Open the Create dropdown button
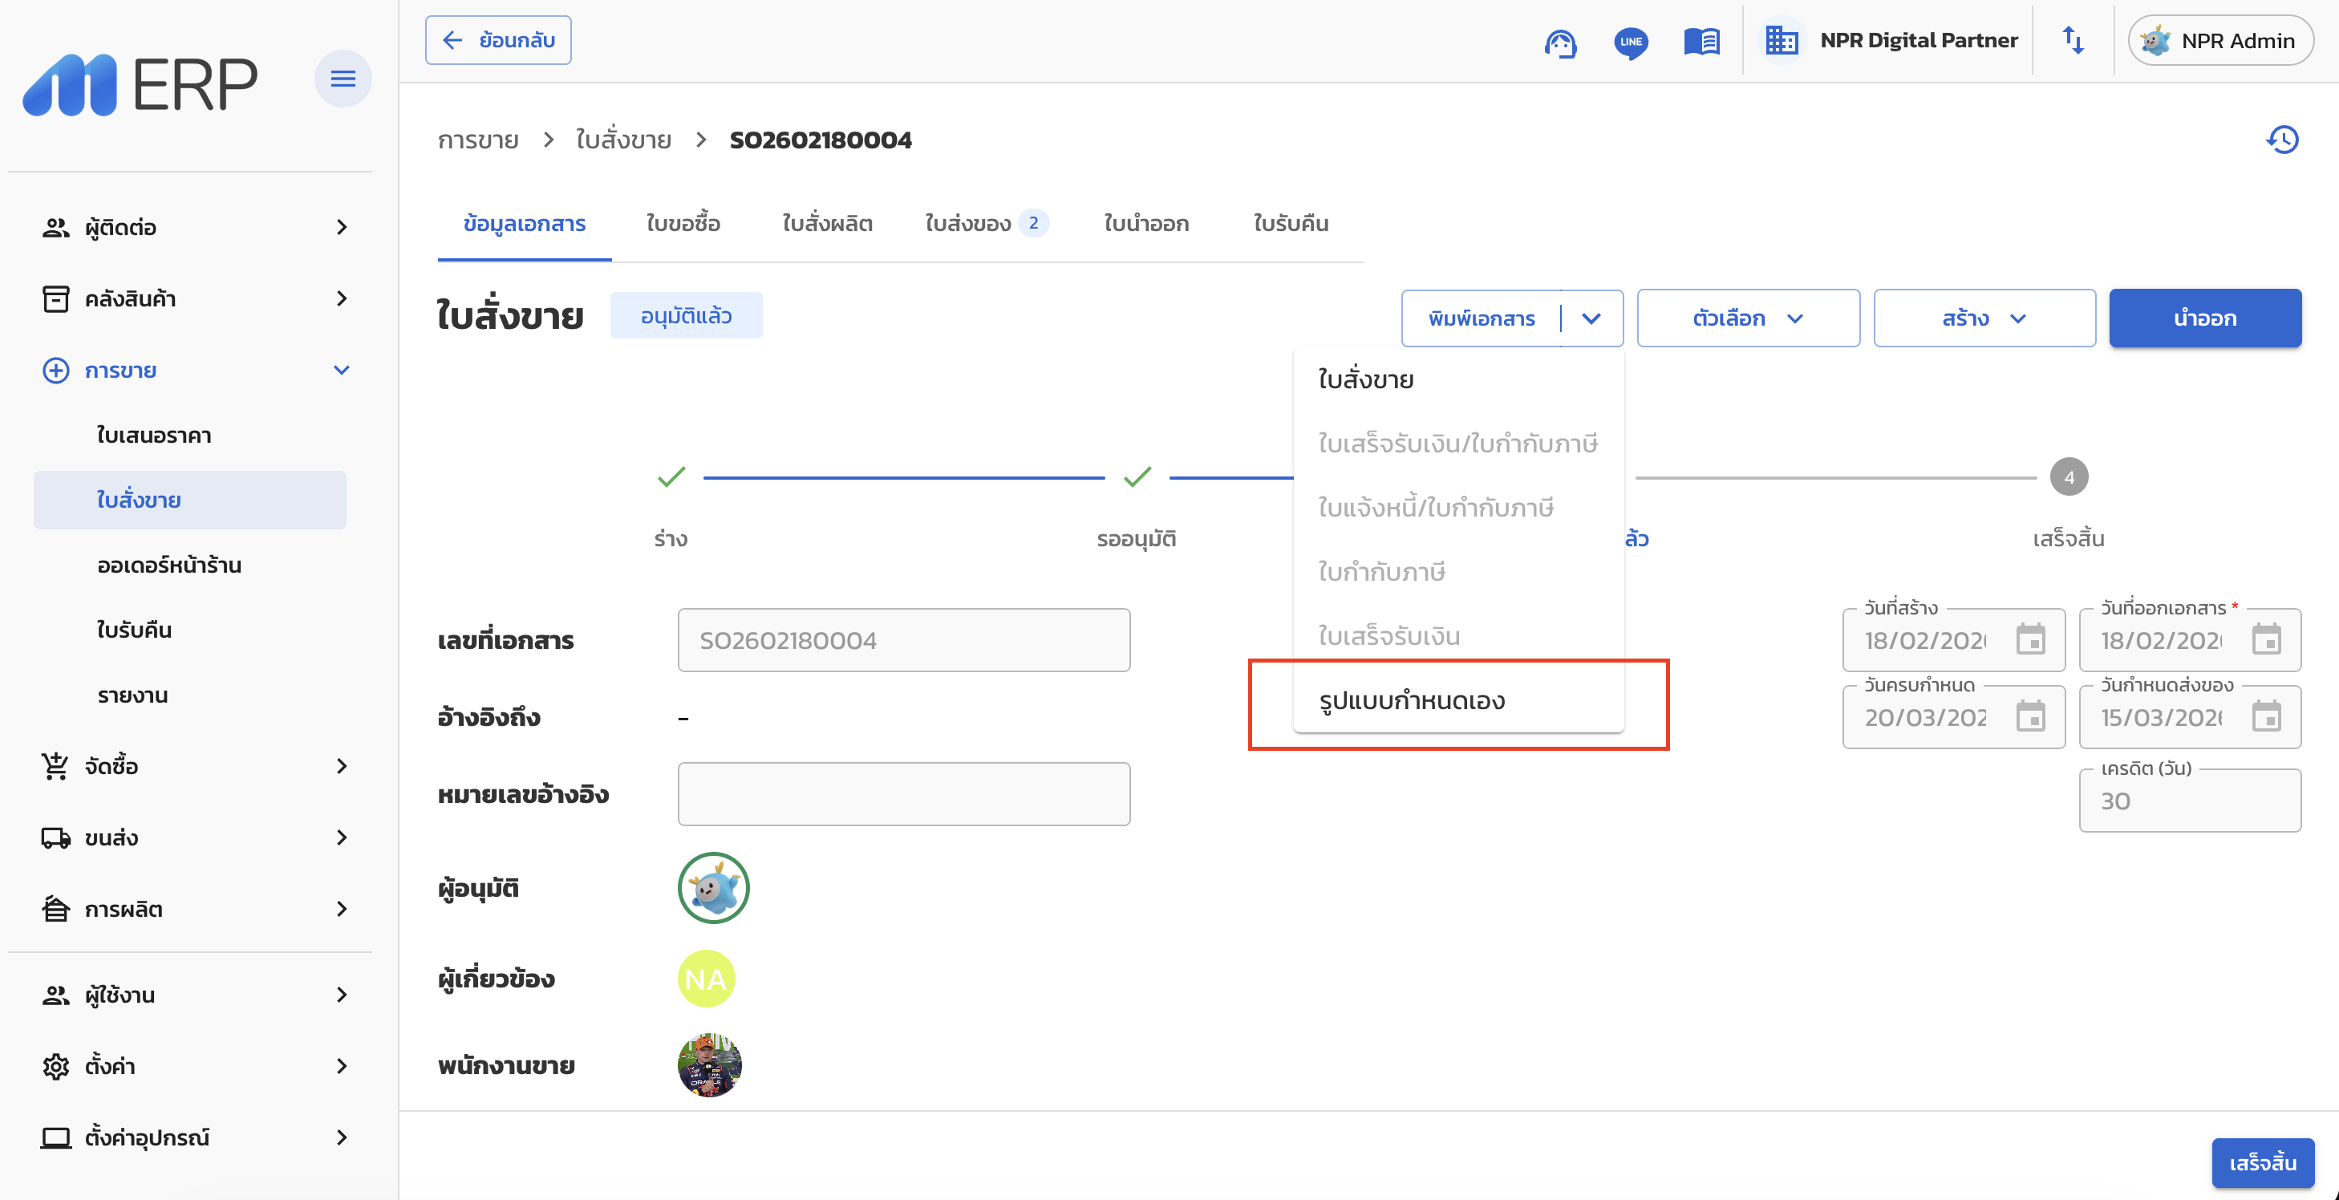The height and width of the screenshot is (1200, 2339). [x=1984, y=318]
